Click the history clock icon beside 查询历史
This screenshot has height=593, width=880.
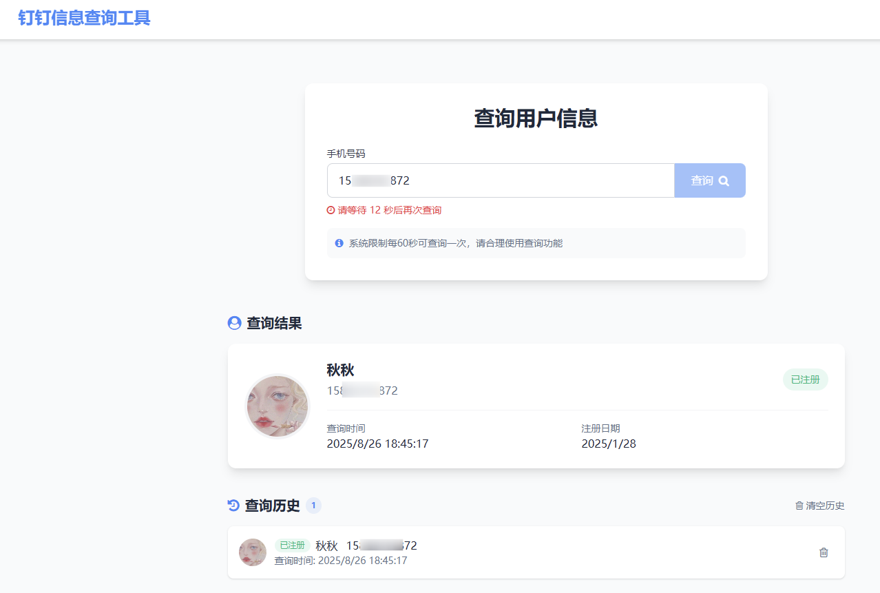(x=232, y=505)
